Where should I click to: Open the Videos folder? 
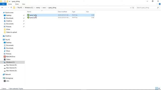[x=8, y=59]
